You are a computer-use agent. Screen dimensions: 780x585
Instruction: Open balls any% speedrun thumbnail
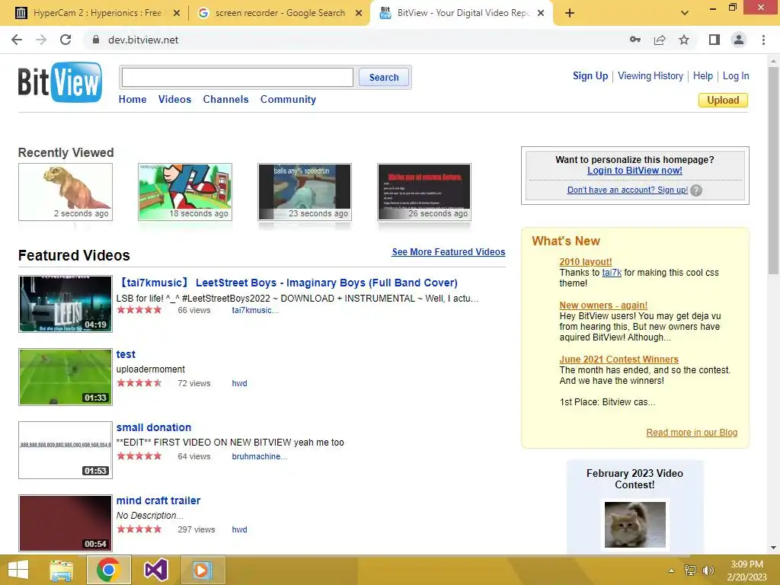coord(305,192)
